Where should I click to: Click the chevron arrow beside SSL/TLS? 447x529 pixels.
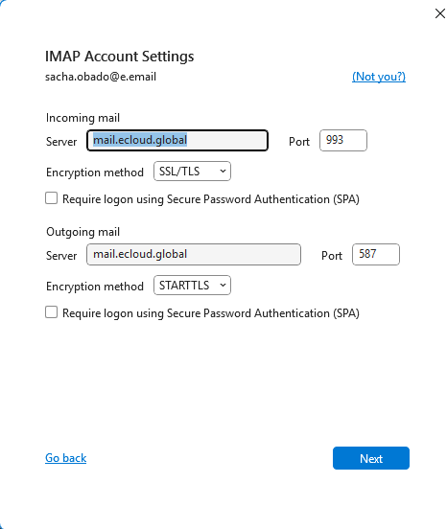tap(223, 171)
